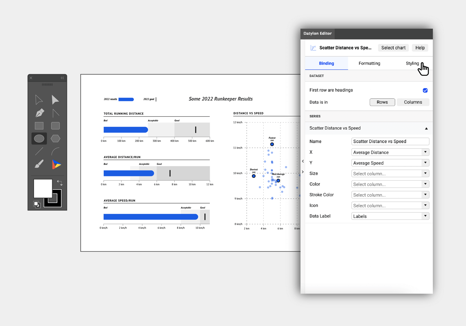Select the highlighted Ellipse tool
The height and width of the screenshot is (326, 466).
(x=39, y=139)
